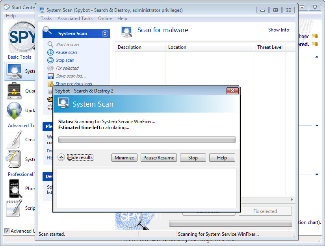Viewport: 325px width, 246px height.
Task: Open the Help menu in System Scan window
Action: pos(122,18)
